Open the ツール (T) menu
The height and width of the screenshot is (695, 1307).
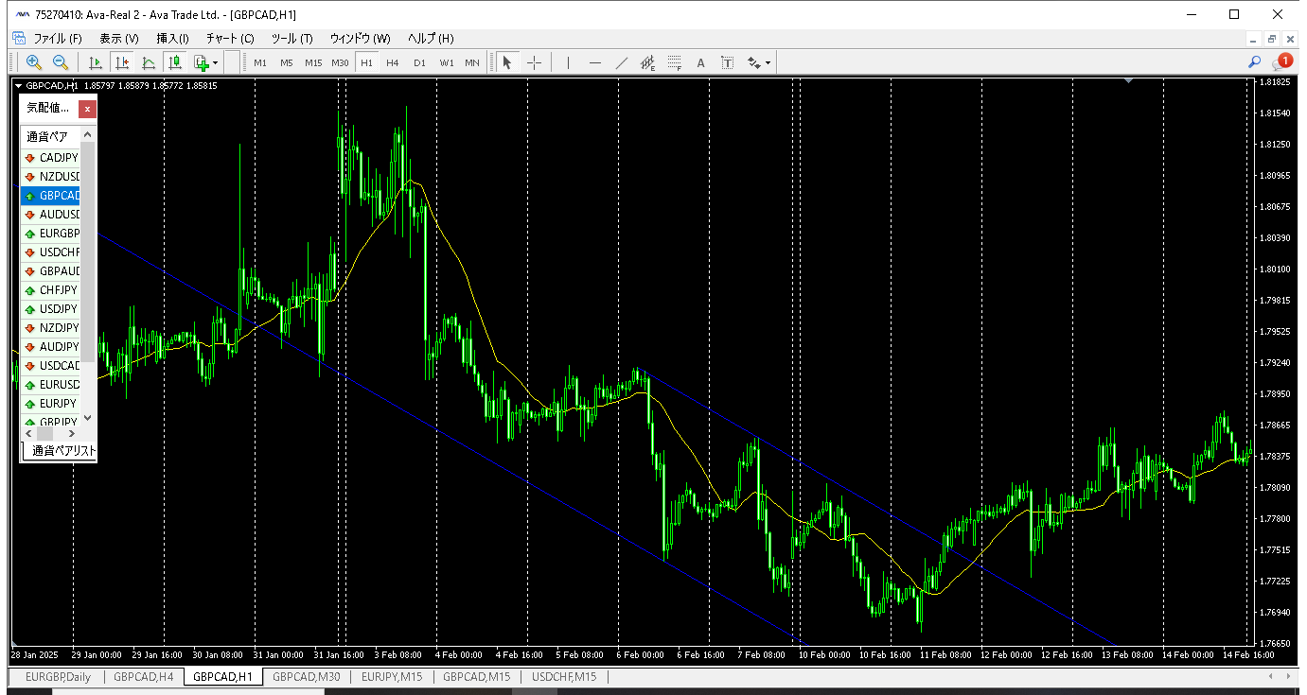[291, 39]
